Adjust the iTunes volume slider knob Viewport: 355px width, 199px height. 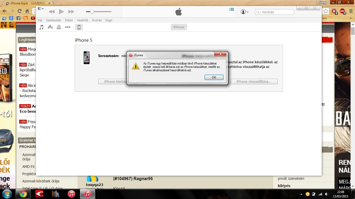(x=92, y=12)
